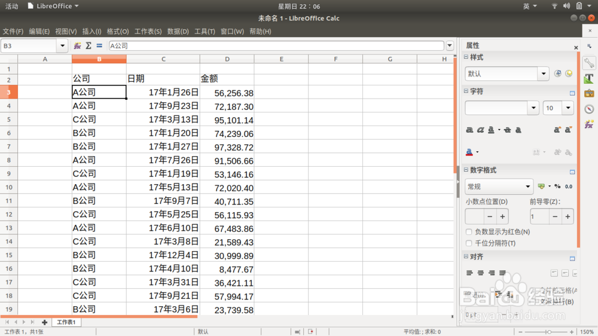Open the cell style 默认 dropdown
This screenshot has height=336, width=598.
point(544,74)
